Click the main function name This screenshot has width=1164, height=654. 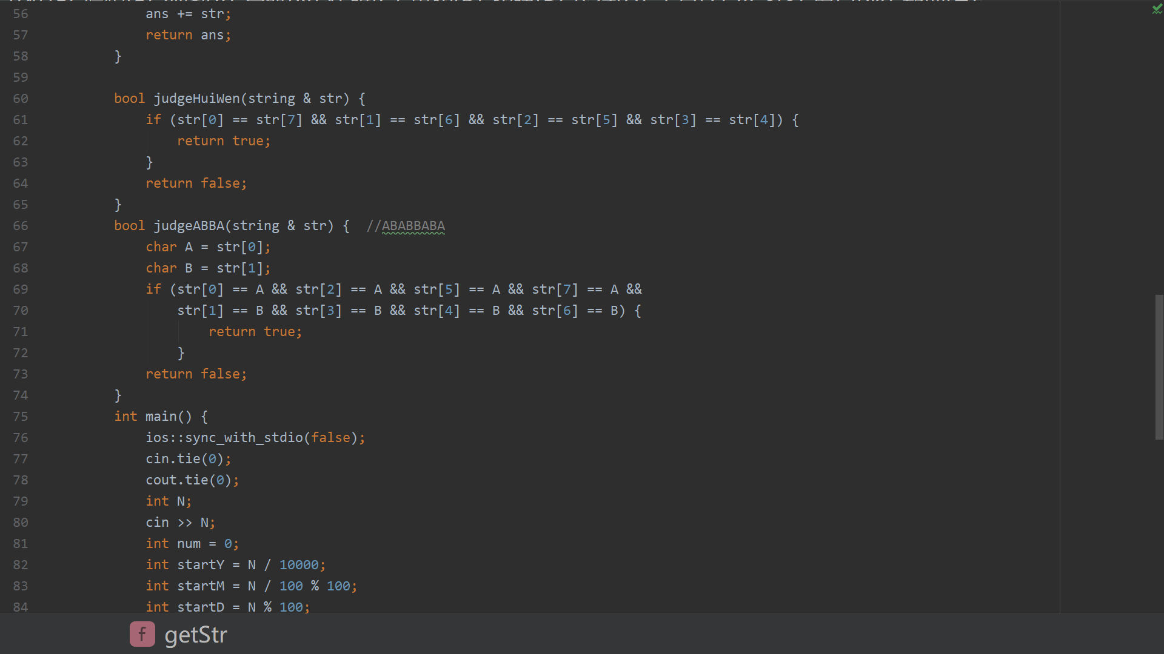pyautogui.click(x=161, y=417)
